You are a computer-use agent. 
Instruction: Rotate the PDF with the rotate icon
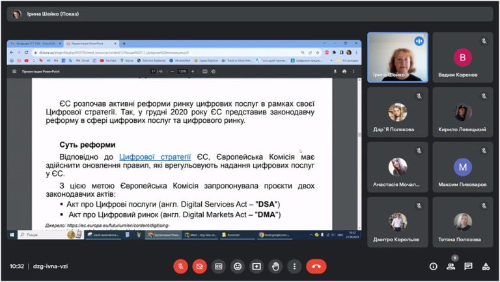pyautogui.click(x=214, y=71)
